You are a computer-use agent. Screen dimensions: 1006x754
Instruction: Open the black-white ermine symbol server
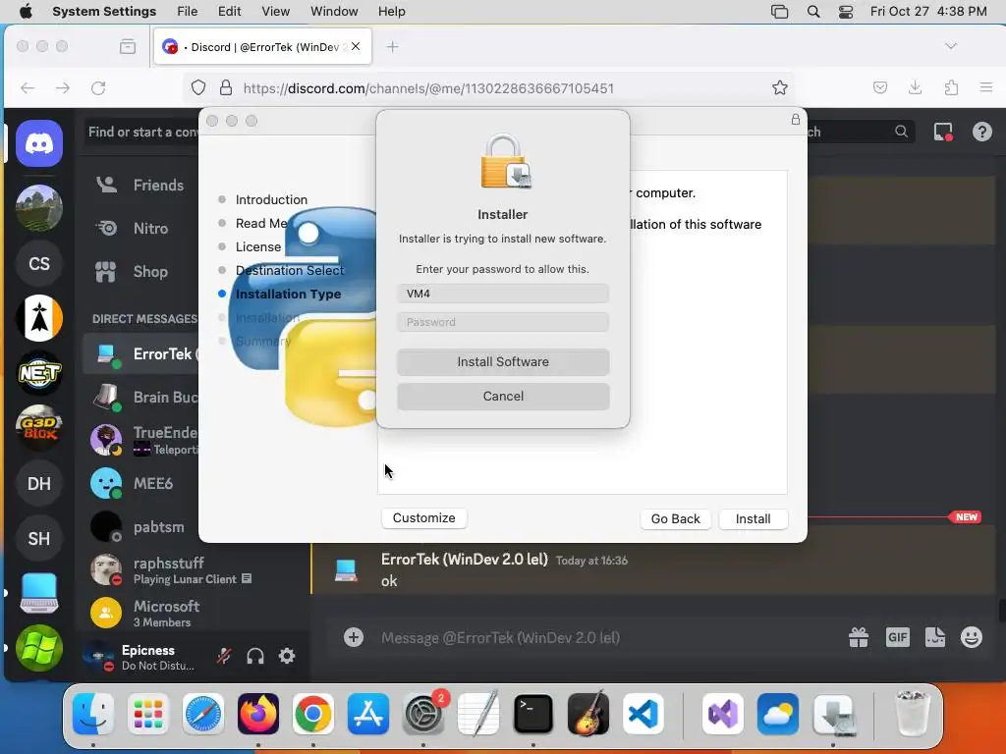pyautogui.click(x=39, y=318)
